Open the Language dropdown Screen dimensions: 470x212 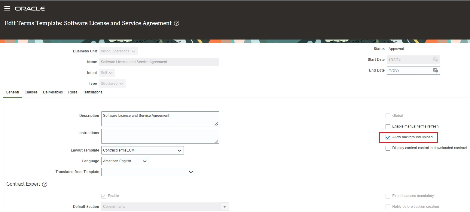point(145,161)
